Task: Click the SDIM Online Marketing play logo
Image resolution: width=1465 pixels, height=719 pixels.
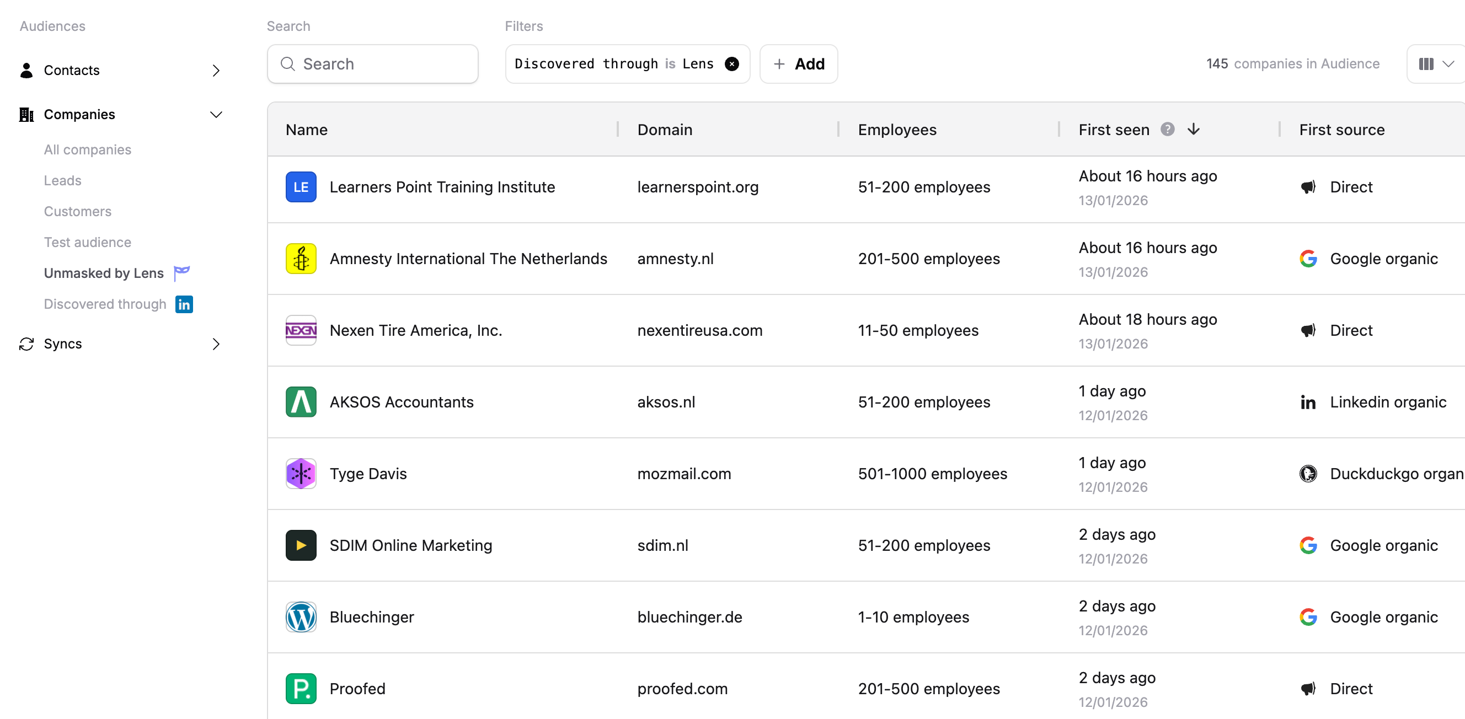Action: pyautogui.click(x=301, y=545)
